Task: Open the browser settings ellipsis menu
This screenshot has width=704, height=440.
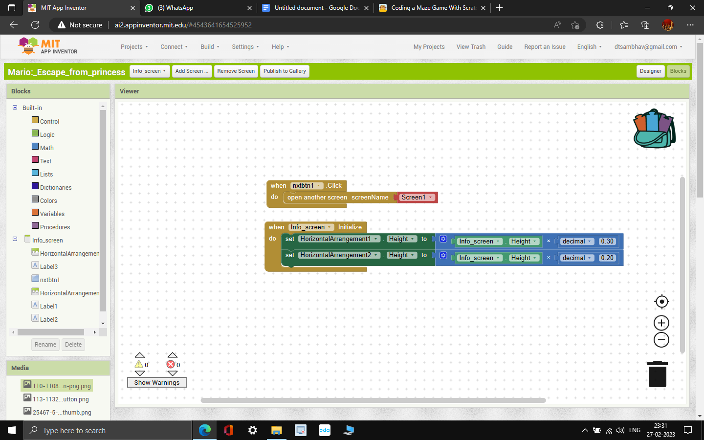Action: click(690, 25)
